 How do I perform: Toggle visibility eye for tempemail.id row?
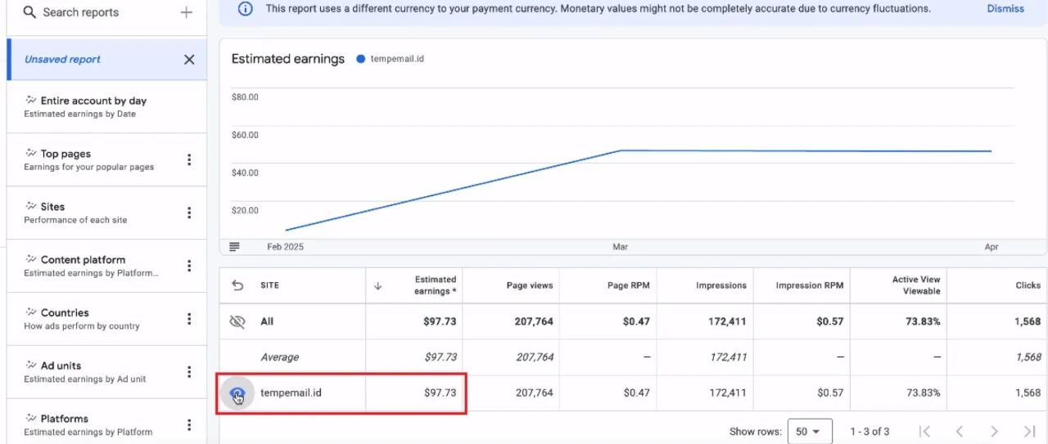click(x=237, y=393)
